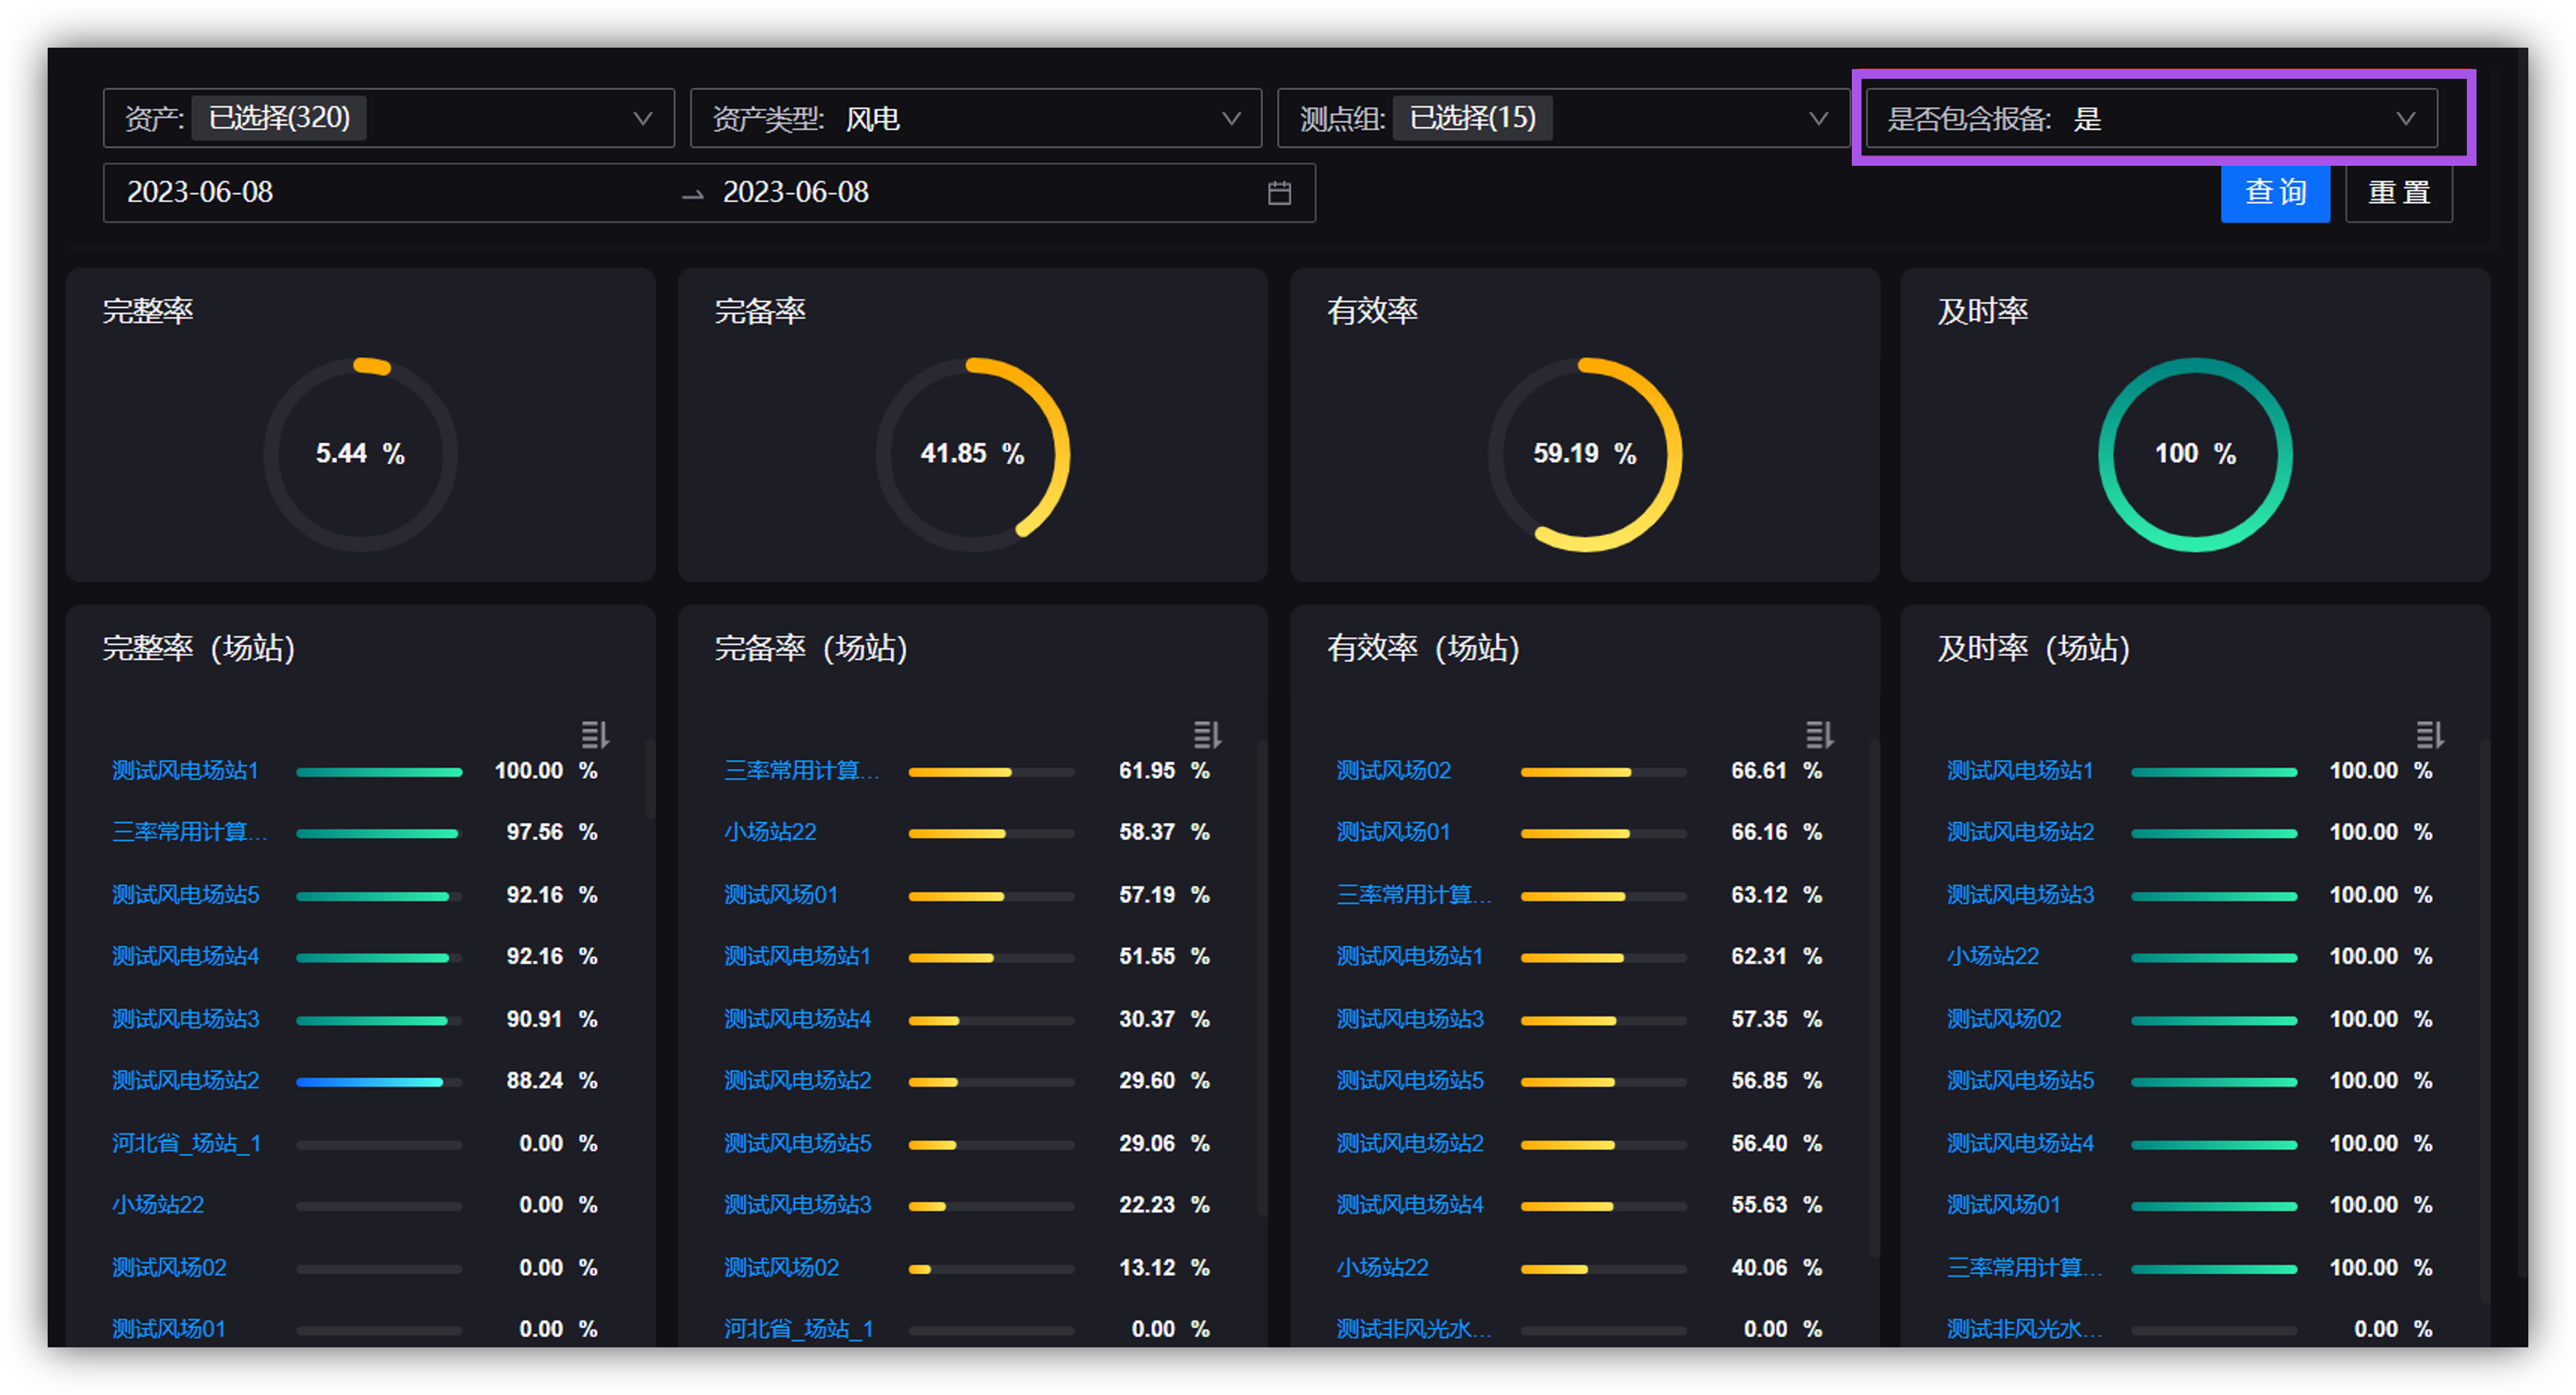Open the calendar icon in the date range field
The width and height of the screenshot is (2576, 1395).
1279,193
